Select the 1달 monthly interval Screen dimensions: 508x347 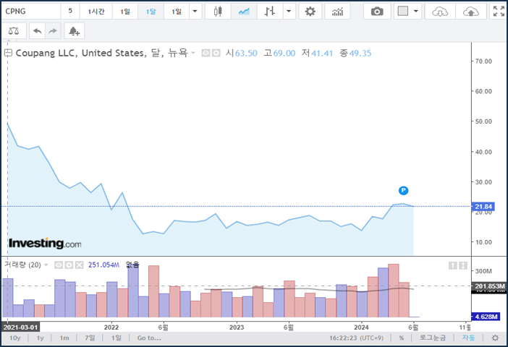tap(151, 12)
